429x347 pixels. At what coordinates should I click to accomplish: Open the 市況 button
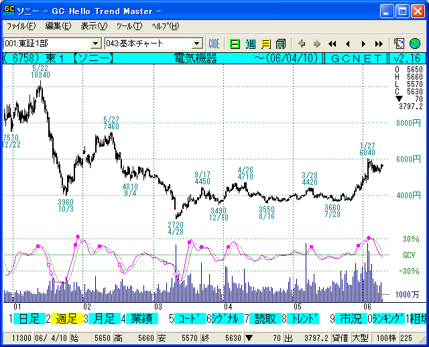pyautogui.click(x=351, y=319)
